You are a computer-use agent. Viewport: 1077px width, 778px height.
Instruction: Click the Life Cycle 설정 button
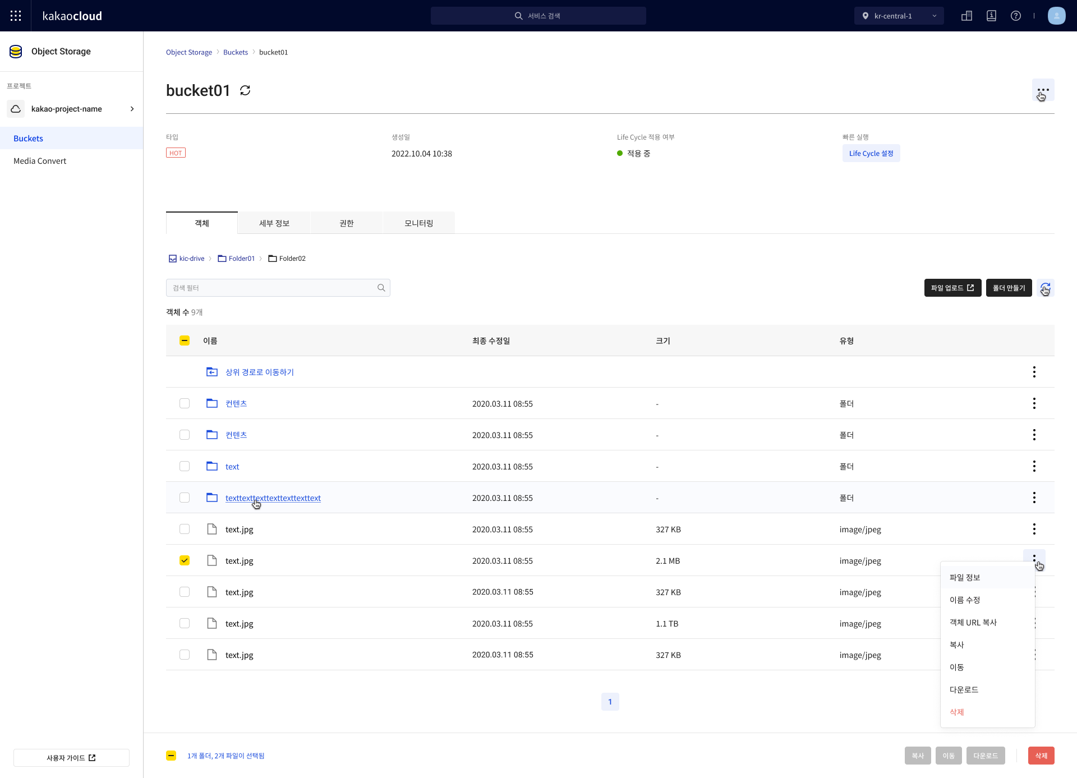871,153
